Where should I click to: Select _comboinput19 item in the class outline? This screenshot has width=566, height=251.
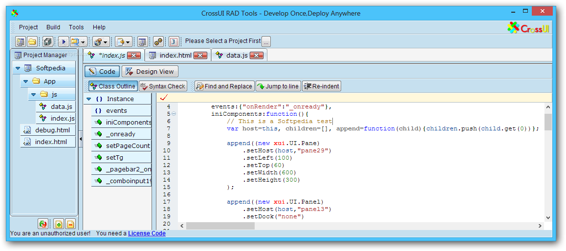(x=122, y=181)
